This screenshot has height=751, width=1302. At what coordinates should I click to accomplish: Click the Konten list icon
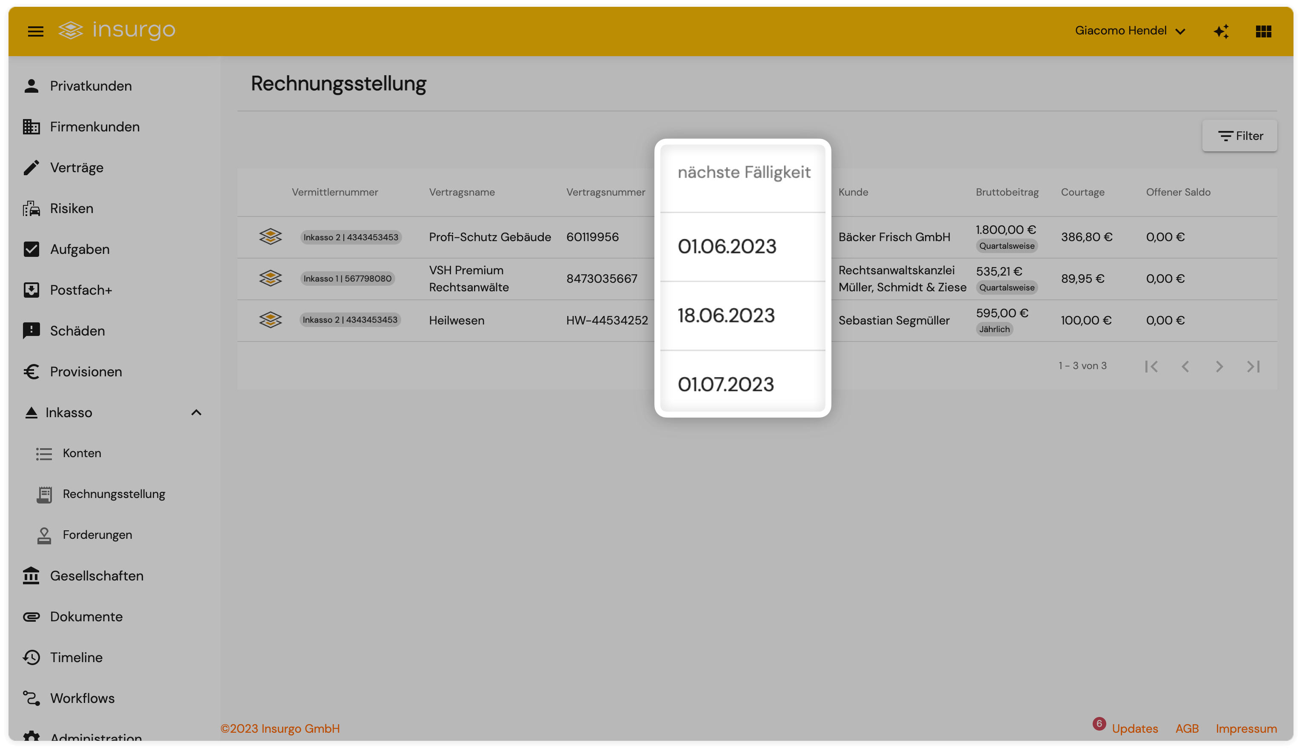point(44,453)
